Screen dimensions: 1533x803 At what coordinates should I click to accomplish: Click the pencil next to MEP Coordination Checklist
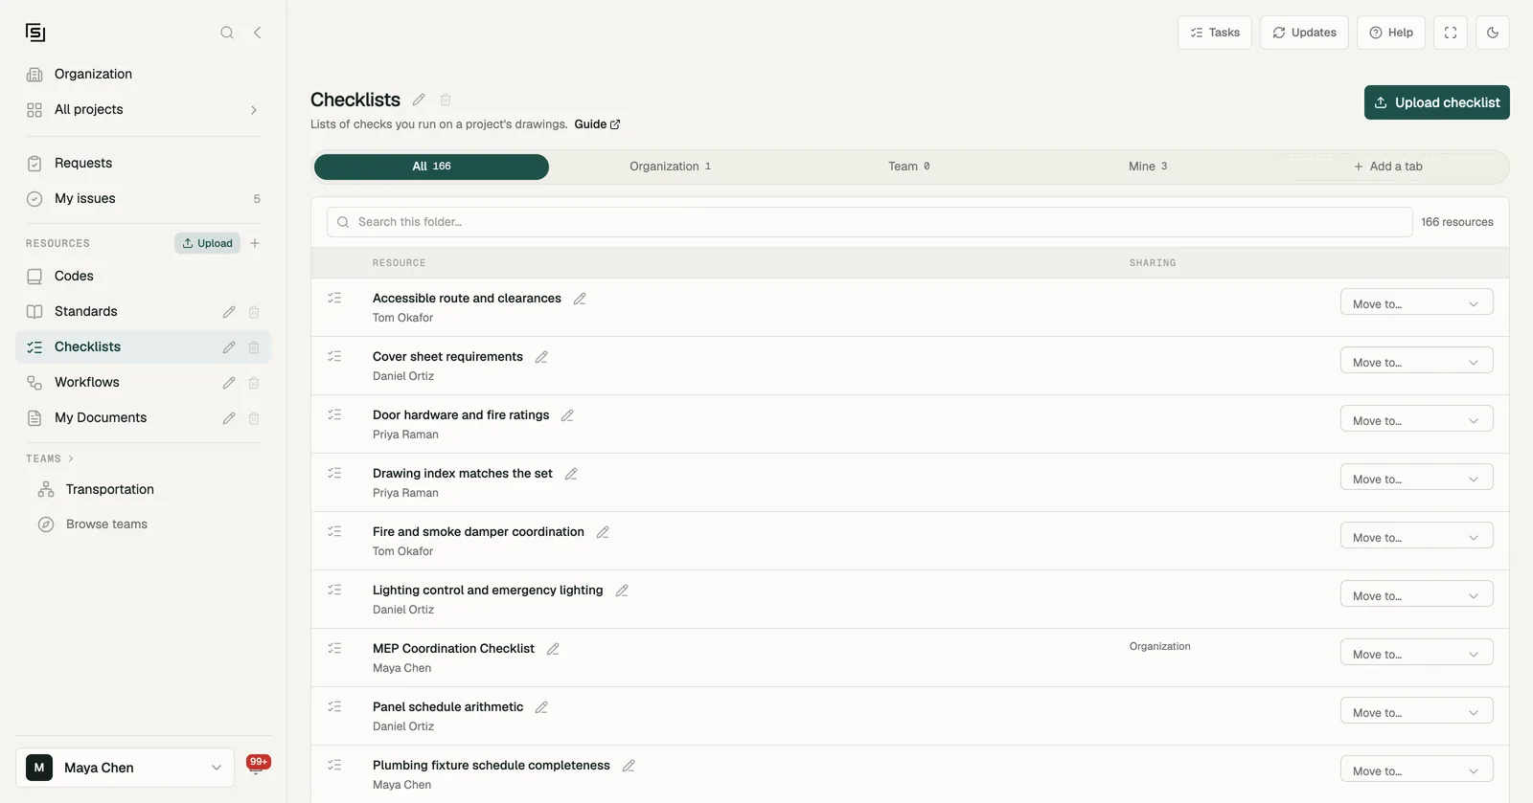pos(553,649)
